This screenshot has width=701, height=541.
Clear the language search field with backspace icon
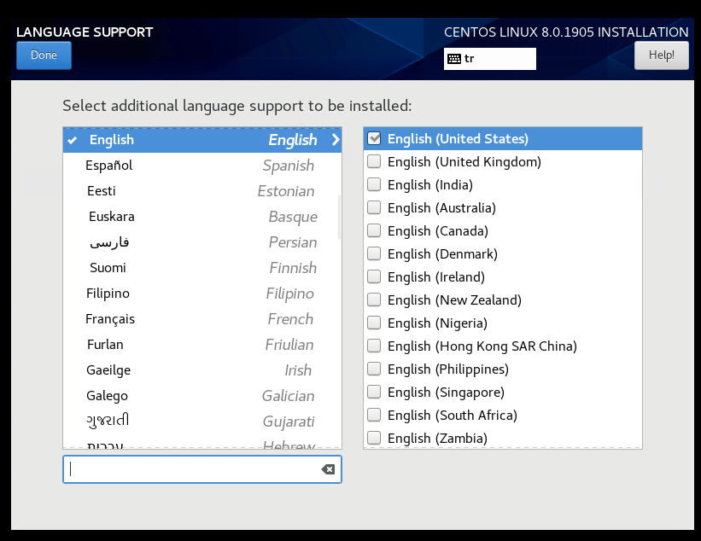(x=328, y=469)
